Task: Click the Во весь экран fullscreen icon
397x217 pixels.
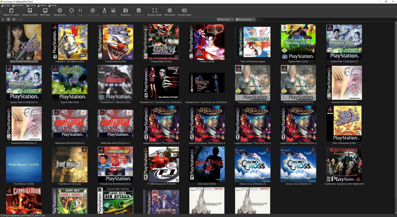Action: point(155,11)
